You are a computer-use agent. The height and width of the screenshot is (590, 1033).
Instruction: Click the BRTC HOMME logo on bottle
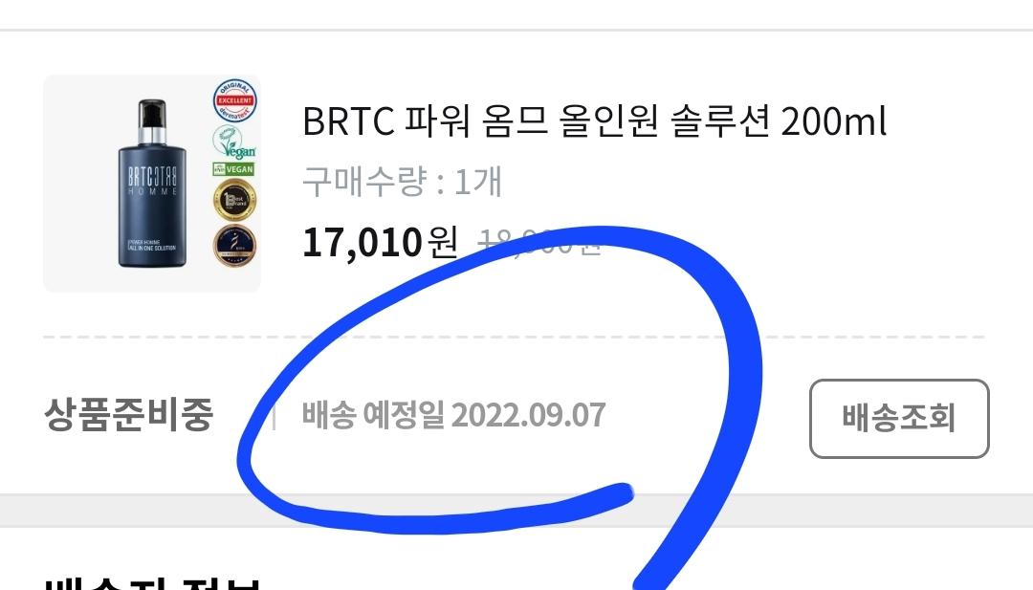[x=152, y=181]
